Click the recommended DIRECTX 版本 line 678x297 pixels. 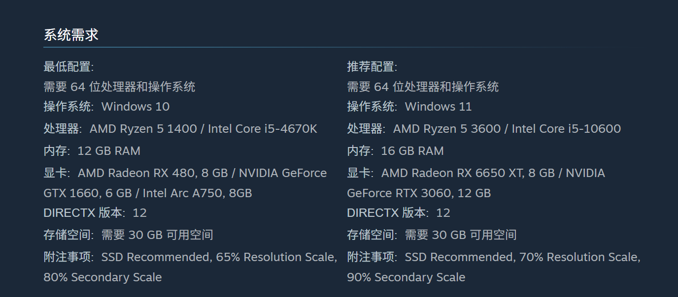click(x=399, y=213)
